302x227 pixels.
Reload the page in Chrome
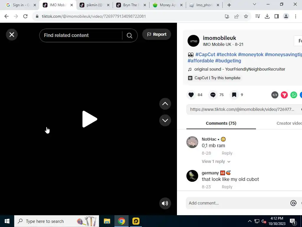pos(25,17)
